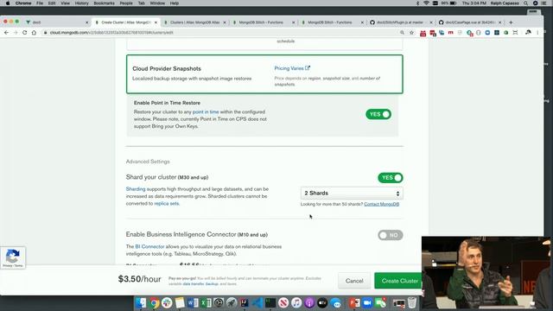Open the Apple menu

(x=8, y=3)
